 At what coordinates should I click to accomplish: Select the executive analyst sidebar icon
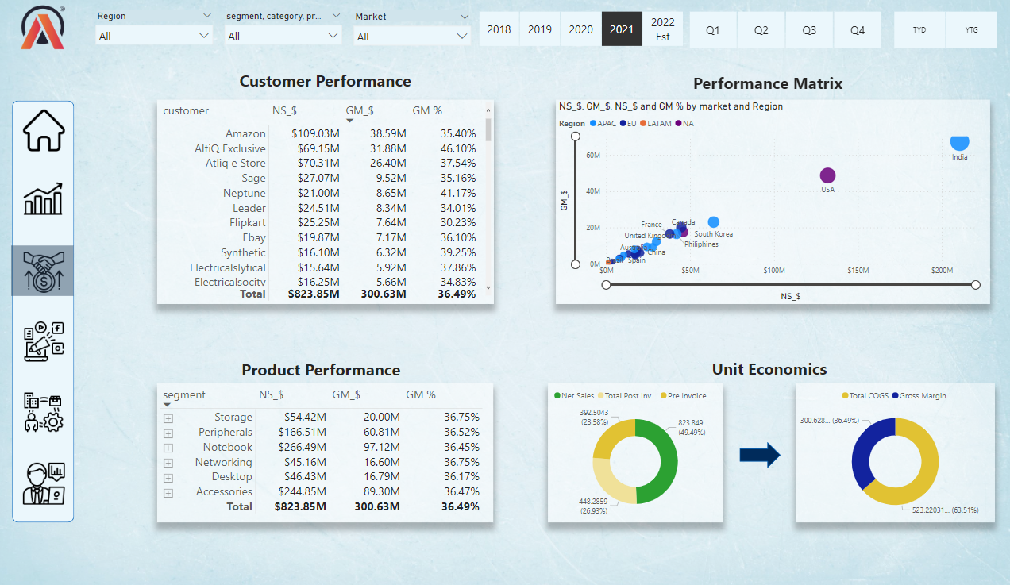click(x=42, y=483)
